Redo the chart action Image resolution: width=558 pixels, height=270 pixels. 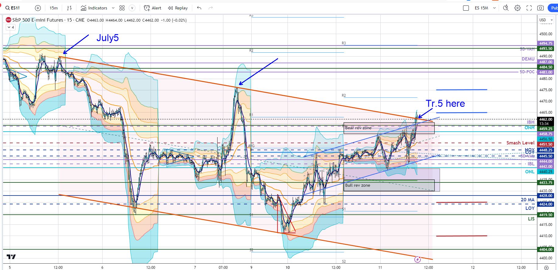click(211, 8)
